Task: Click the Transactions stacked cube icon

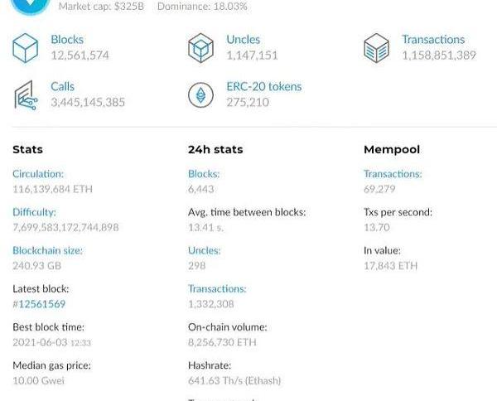Action: [377, 48]
